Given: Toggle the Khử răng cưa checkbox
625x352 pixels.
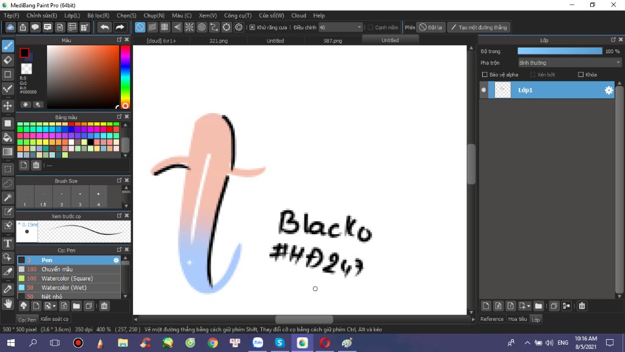Looking at the screenshot, I should point(253,28).
